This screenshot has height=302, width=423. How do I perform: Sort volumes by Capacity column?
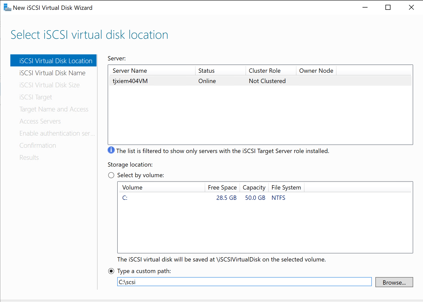click(x=254, y=187)
